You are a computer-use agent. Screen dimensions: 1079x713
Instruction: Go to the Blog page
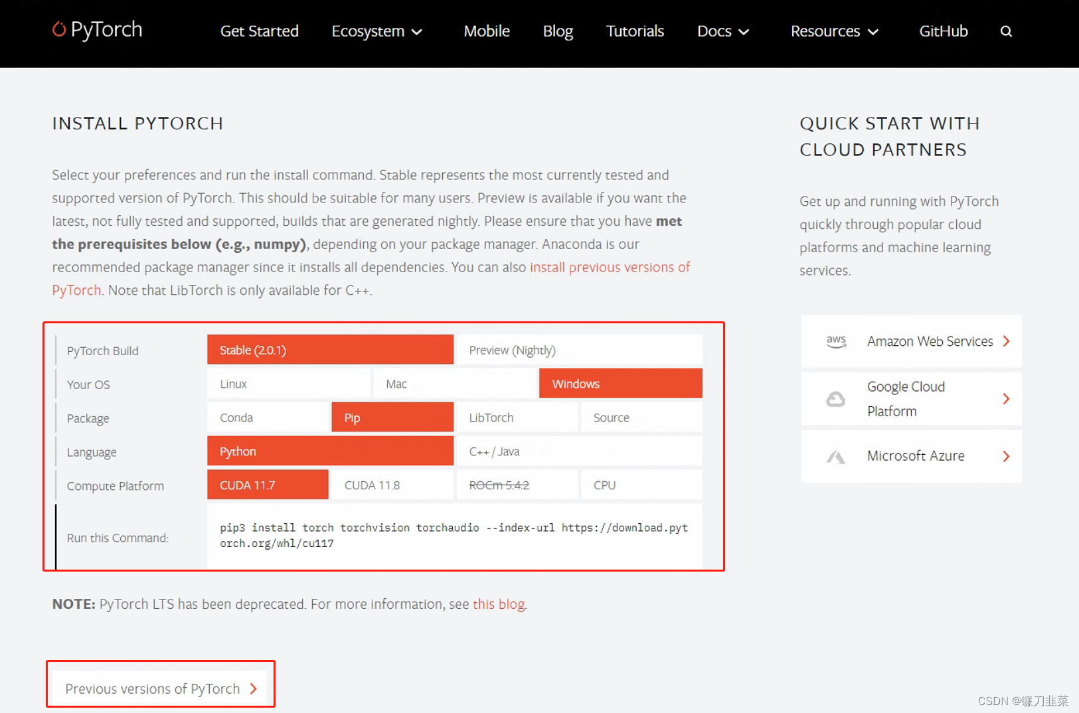[558, 31]
